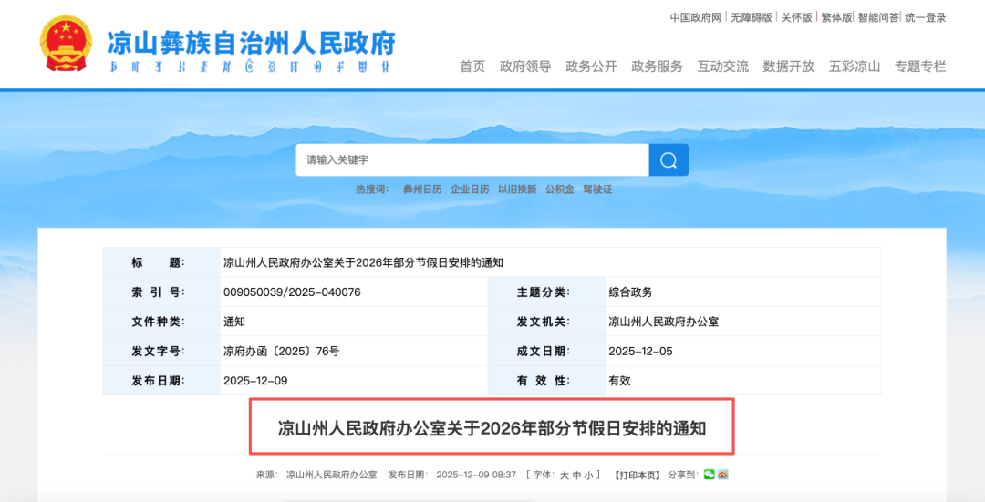Screen dimensions: 985x502
Task: Click the timestamp 2025-12-09 08:37
Action: click(476, 475)
